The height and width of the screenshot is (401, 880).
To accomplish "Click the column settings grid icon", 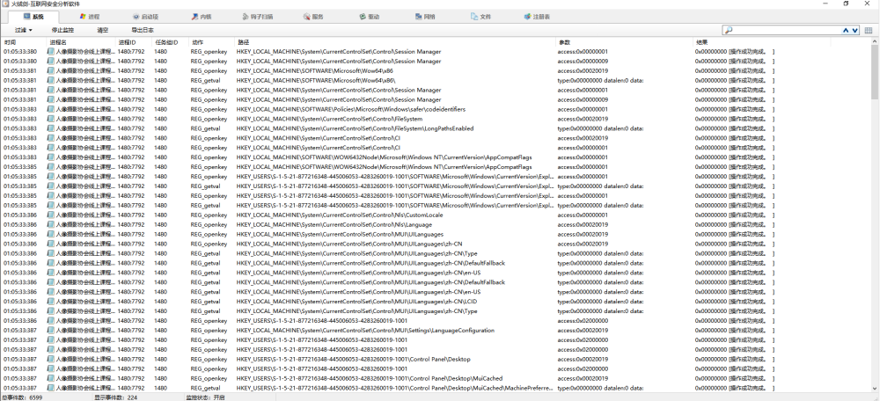I will click(x=869, y=30).
